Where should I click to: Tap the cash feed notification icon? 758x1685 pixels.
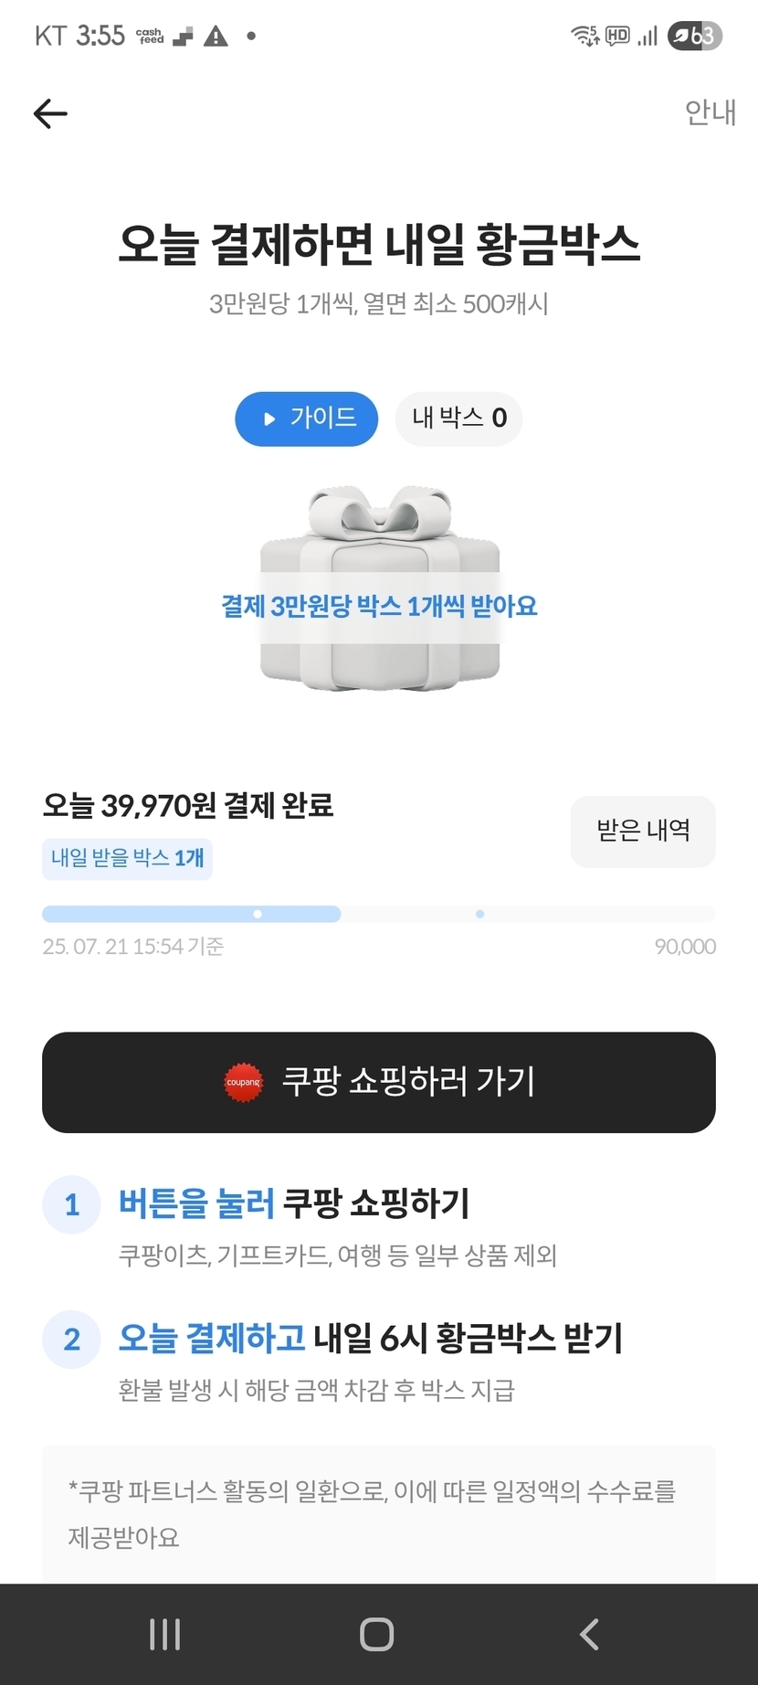coord(150,36)
